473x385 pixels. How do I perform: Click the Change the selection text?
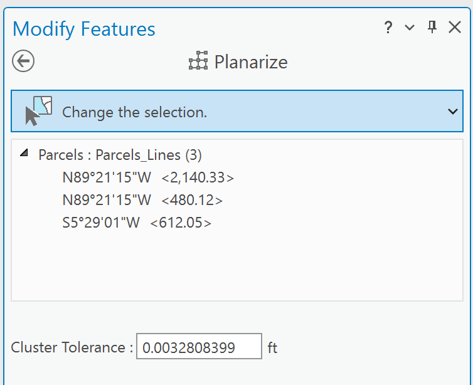click(134, 113)
